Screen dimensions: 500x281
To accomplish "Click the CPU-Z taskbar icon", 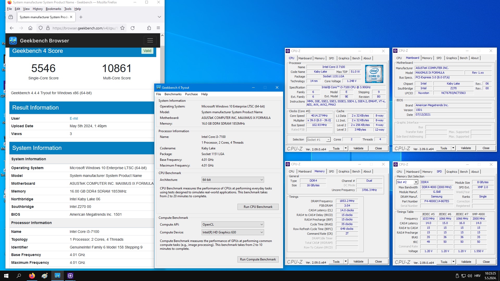I will (70, 276).
